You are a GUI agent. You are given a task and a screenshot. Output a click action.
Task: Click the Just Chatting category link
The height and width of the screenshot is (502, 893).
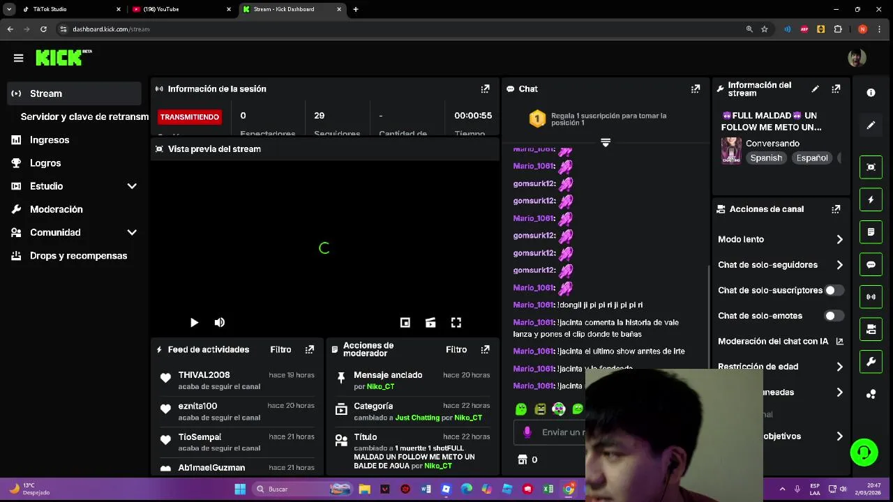pos(417,418)
